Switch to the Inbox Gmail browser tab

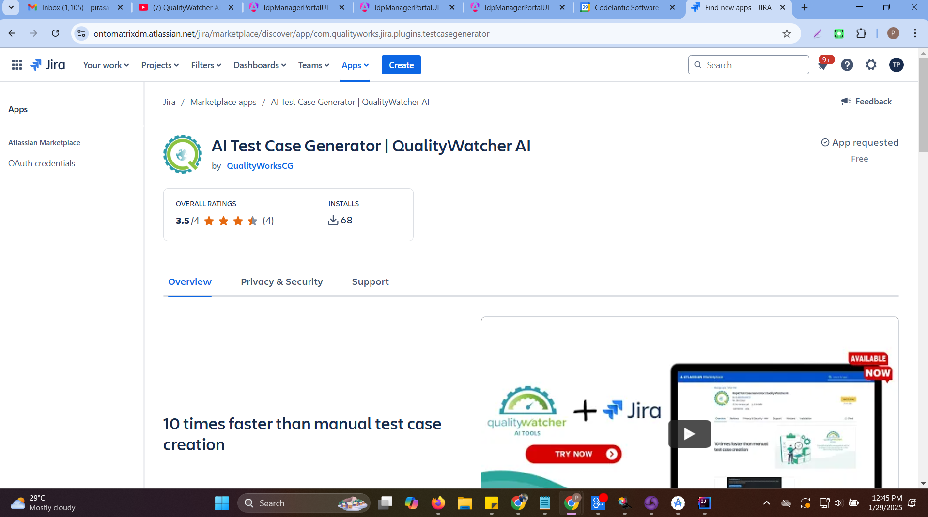[x=76, y=7]
